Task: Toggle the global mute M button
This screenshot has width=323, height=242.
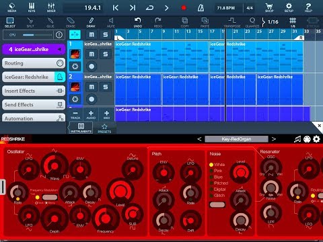Action: tap(92, 35)
